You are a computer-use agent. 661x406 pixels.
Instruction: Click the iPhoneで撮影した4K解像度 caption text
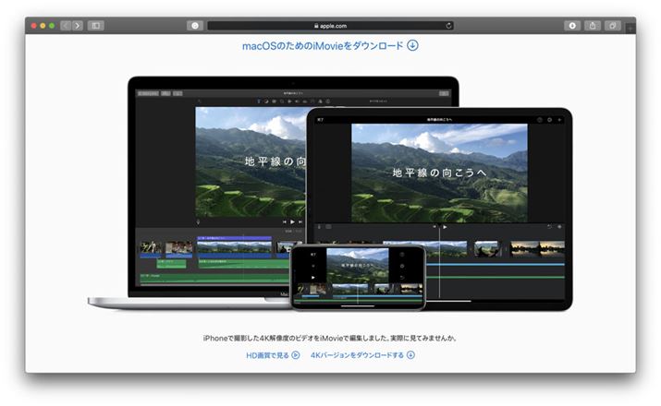[x=330, y=338]
